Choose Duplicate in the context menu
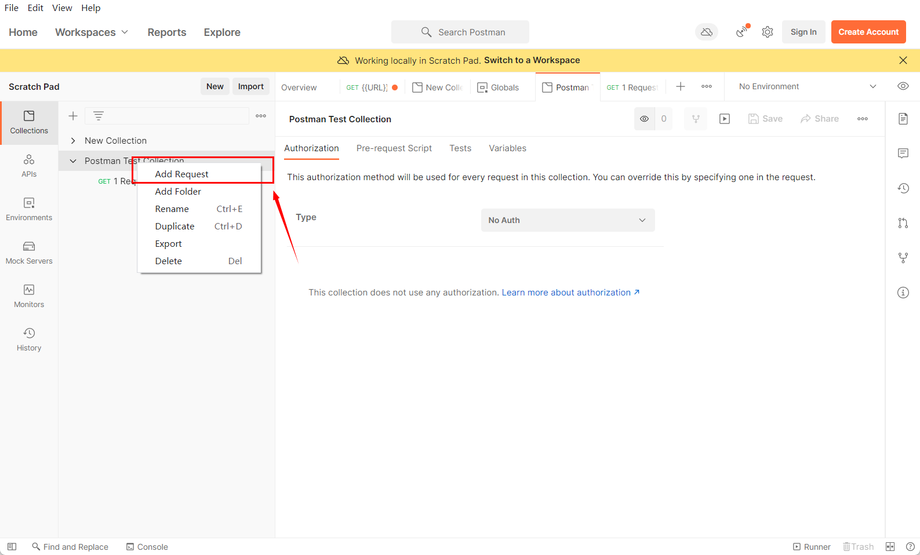 coord(199,226)
